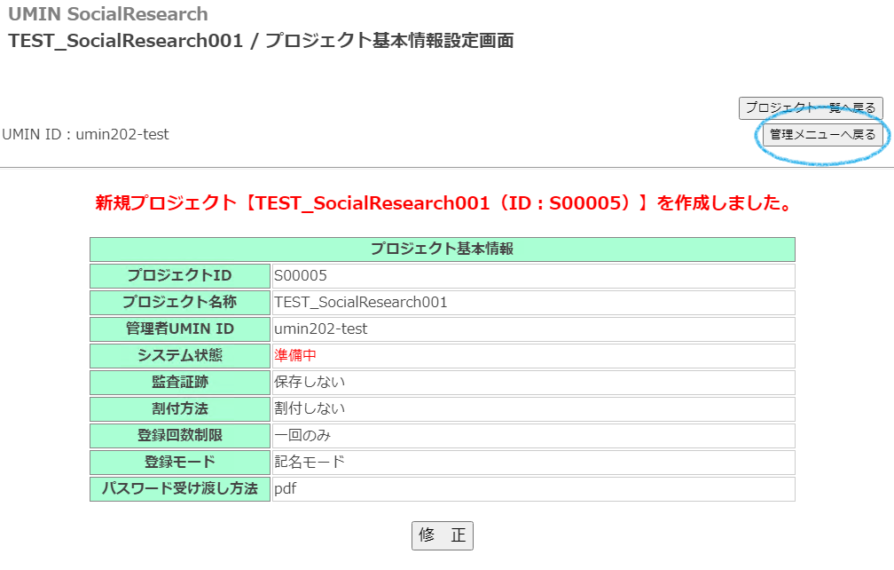Click the プロジェクト一覧へ戻る button
The width and height of the screenshot is (894, 570).
point(810,107)
